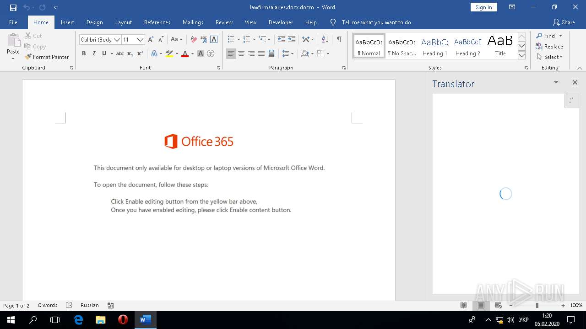Open the font size dropdown
This screenshot has width=586, height=329.
141,40
